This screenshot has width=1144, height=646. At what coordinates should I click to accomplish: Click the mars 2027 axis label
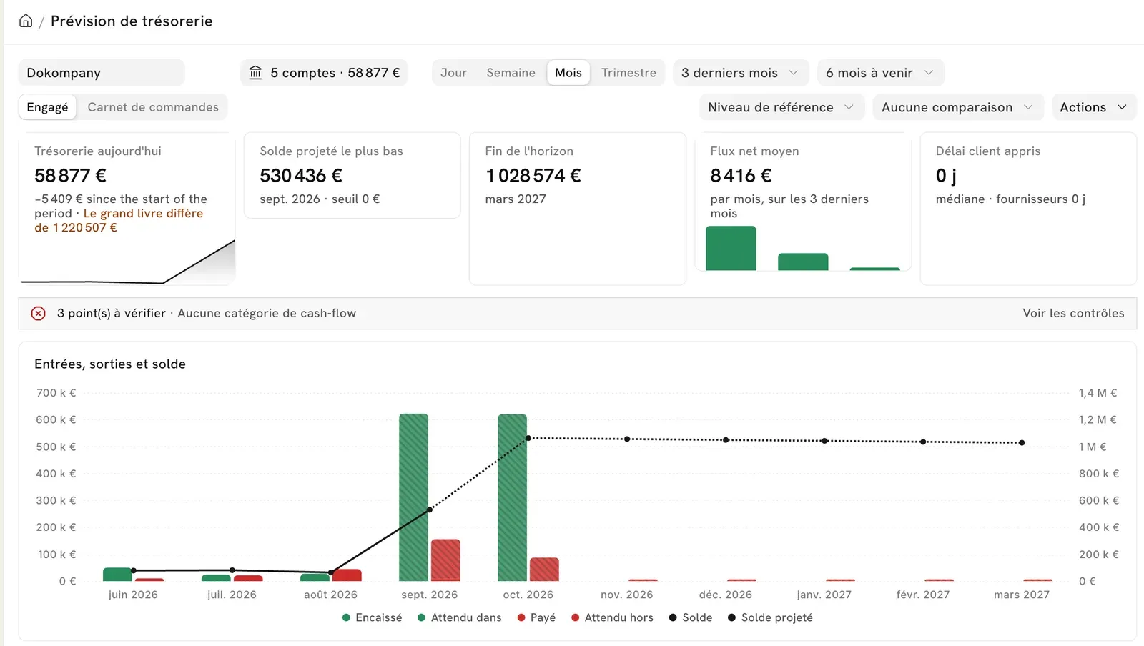tap(1022, 595)
